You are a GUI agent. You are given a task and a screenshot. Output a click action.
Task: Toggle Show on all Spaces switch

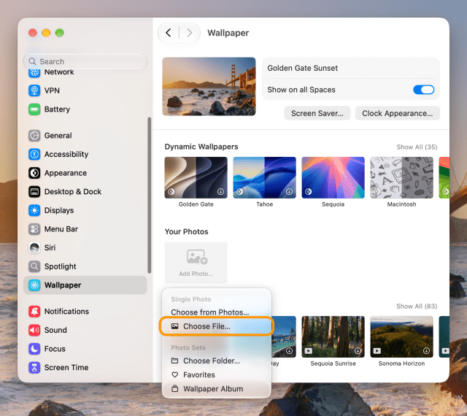coord(423,90)
